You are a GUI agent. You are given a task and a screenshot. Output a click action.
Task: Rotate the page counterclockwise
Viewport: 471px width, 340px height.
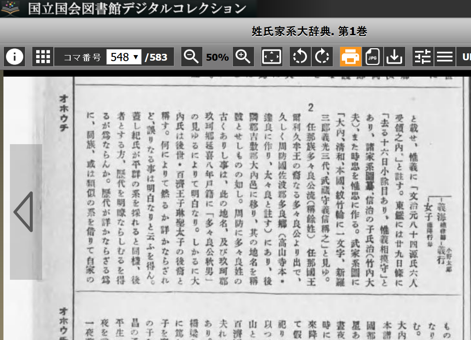click(300, 57)
